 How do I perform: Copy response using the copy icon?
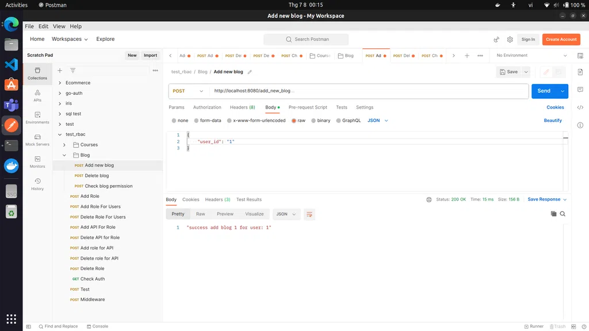coord(553,214)
